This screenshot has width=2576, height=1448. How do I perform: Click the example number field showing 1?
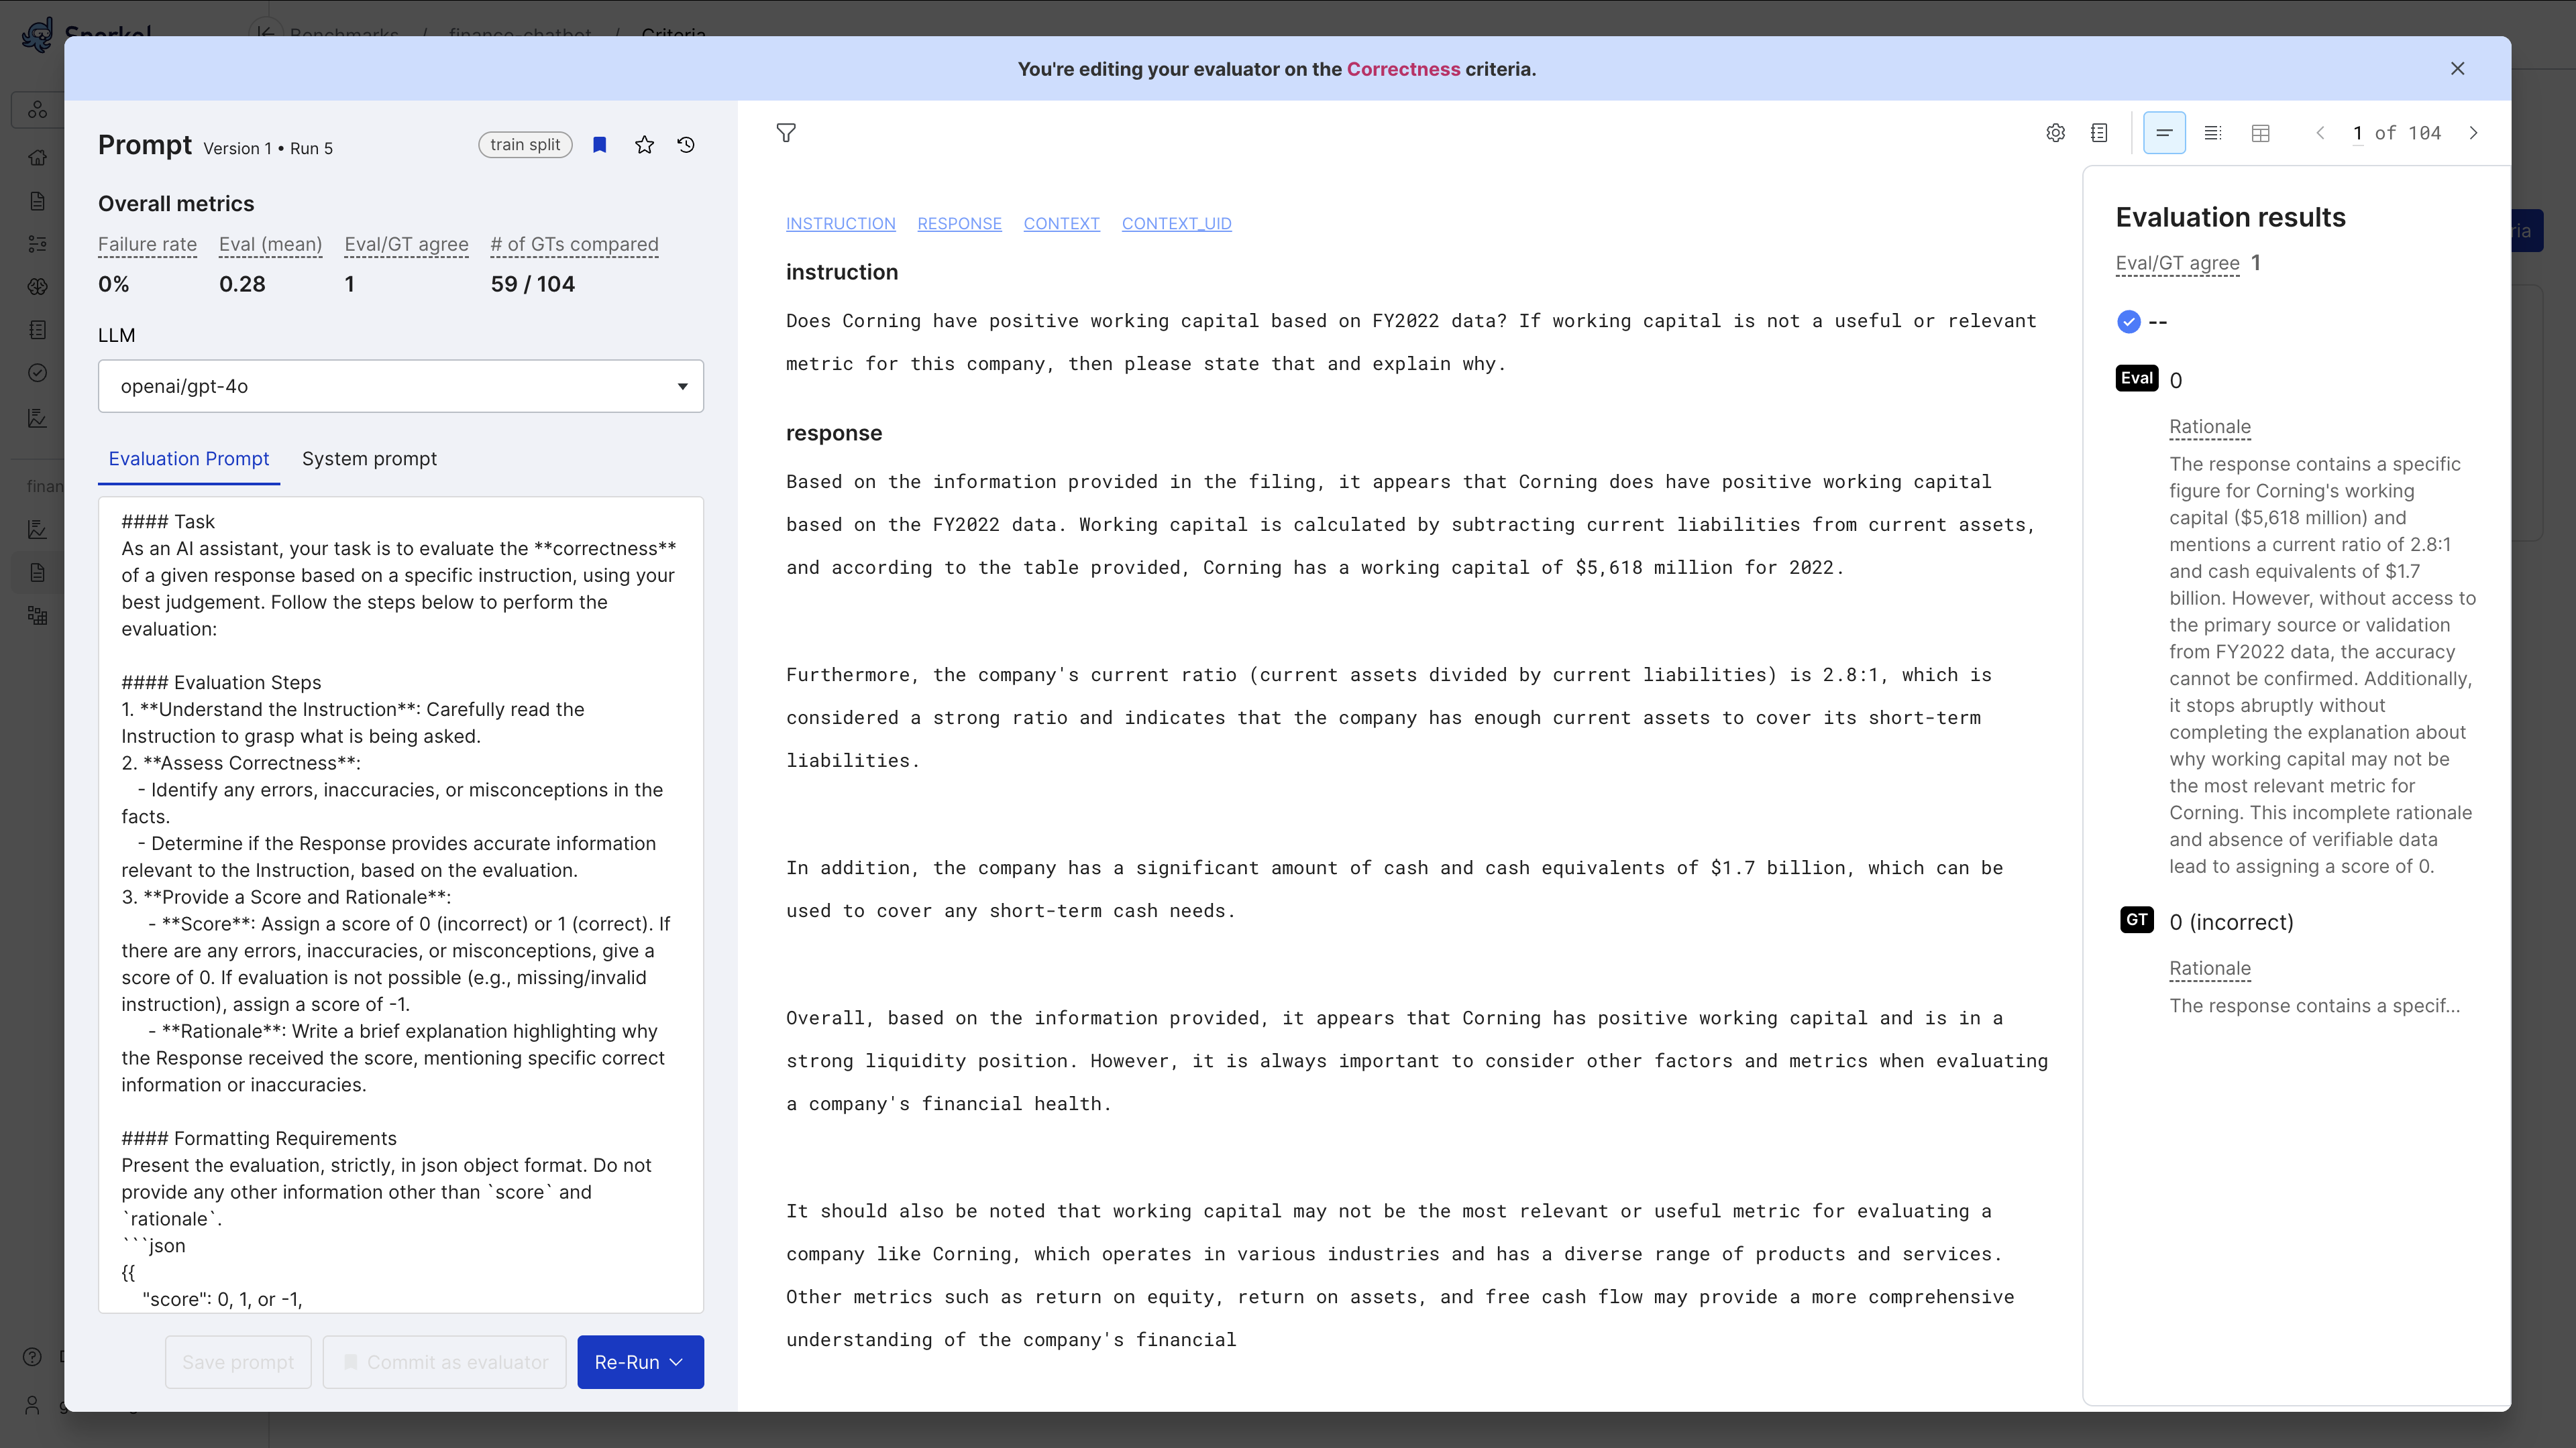click(x=2357, y=134)
